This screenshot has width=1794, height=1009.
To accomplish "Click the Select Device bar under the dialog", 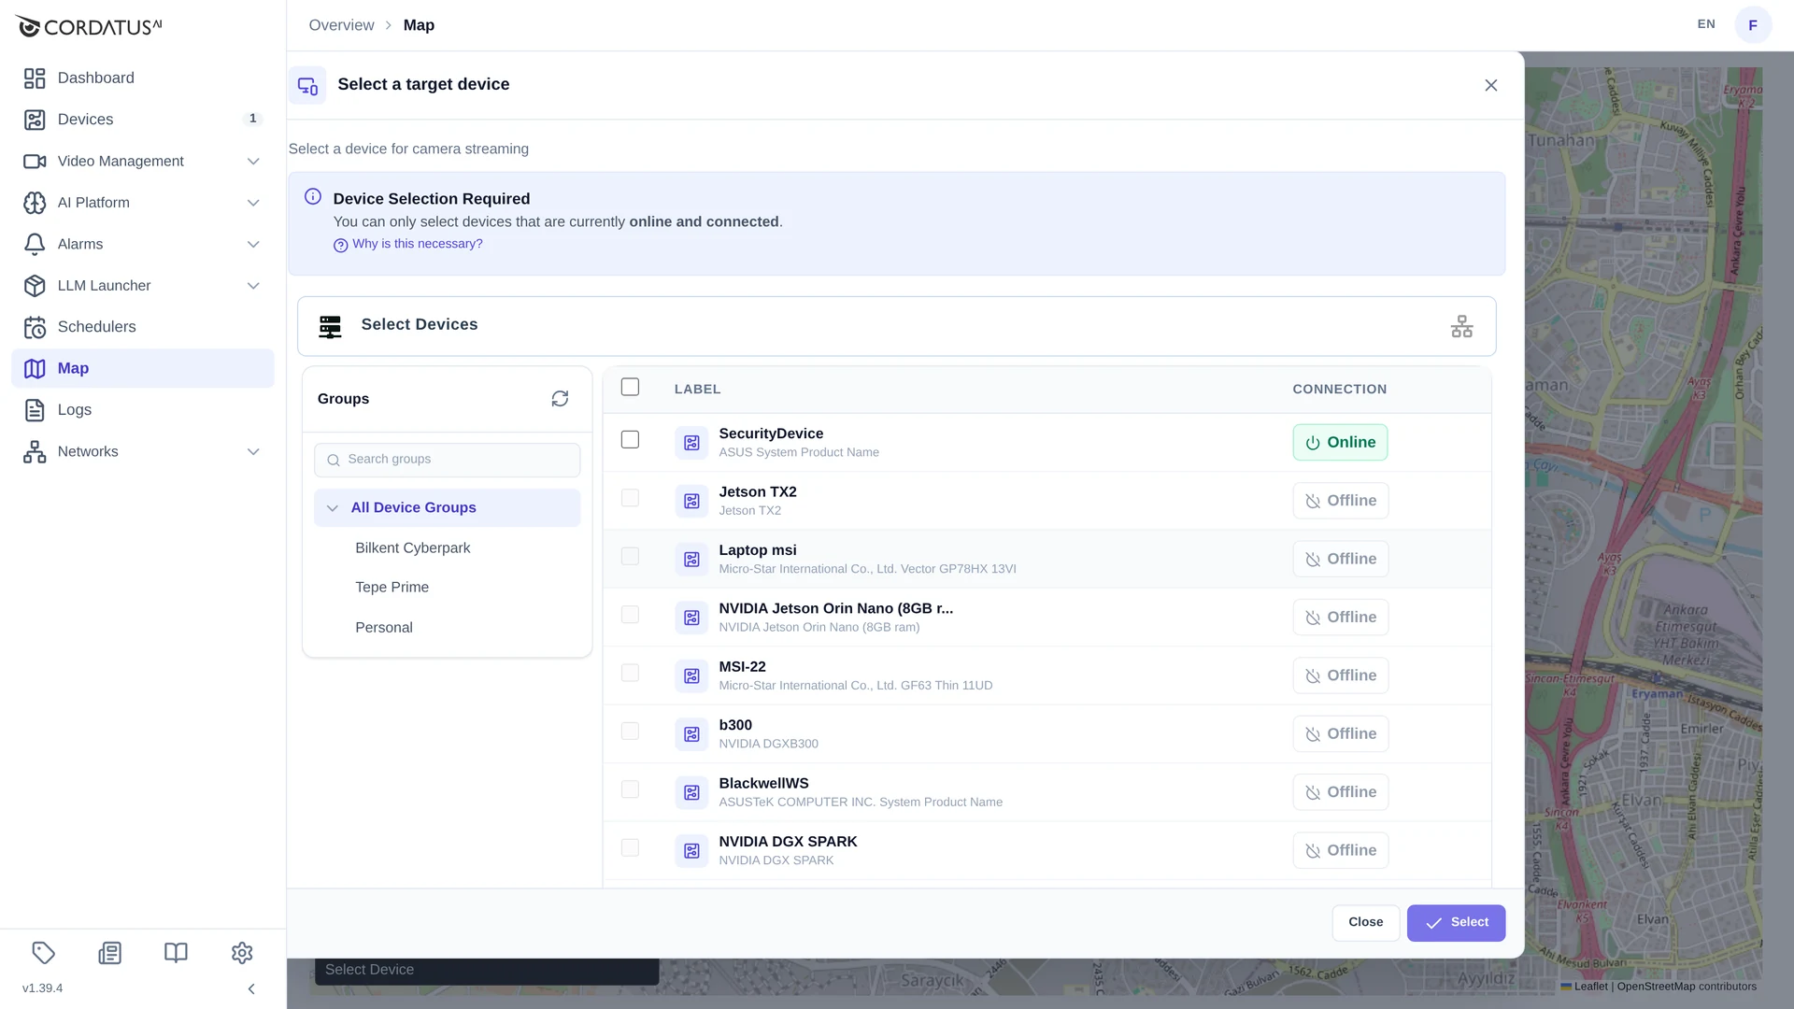I will (x=487, y=971).
